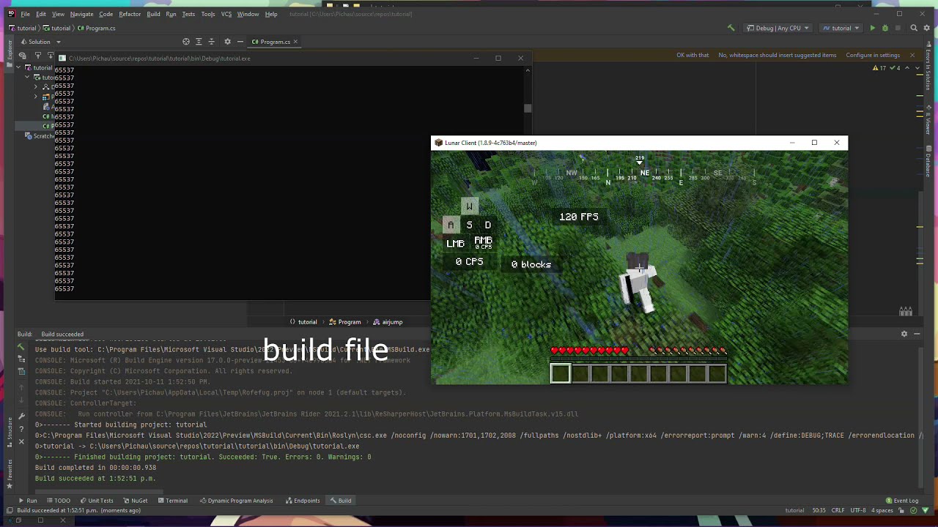Open the Tools menu
The width and height of the screenshot is (938, 527).
[x=208, y=14]
